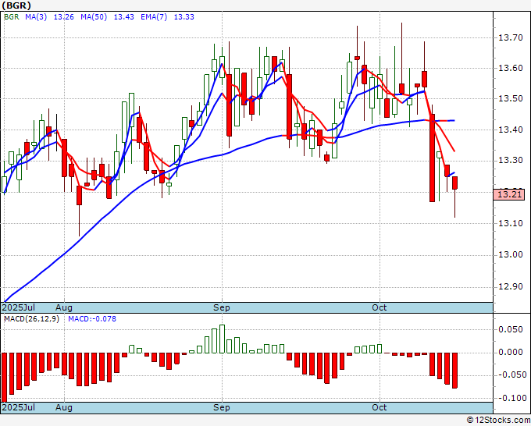The width and height of the screenshot is (531, 426).
Task: Click the 13.70 price axis label
Action: (x=511, y=37)
